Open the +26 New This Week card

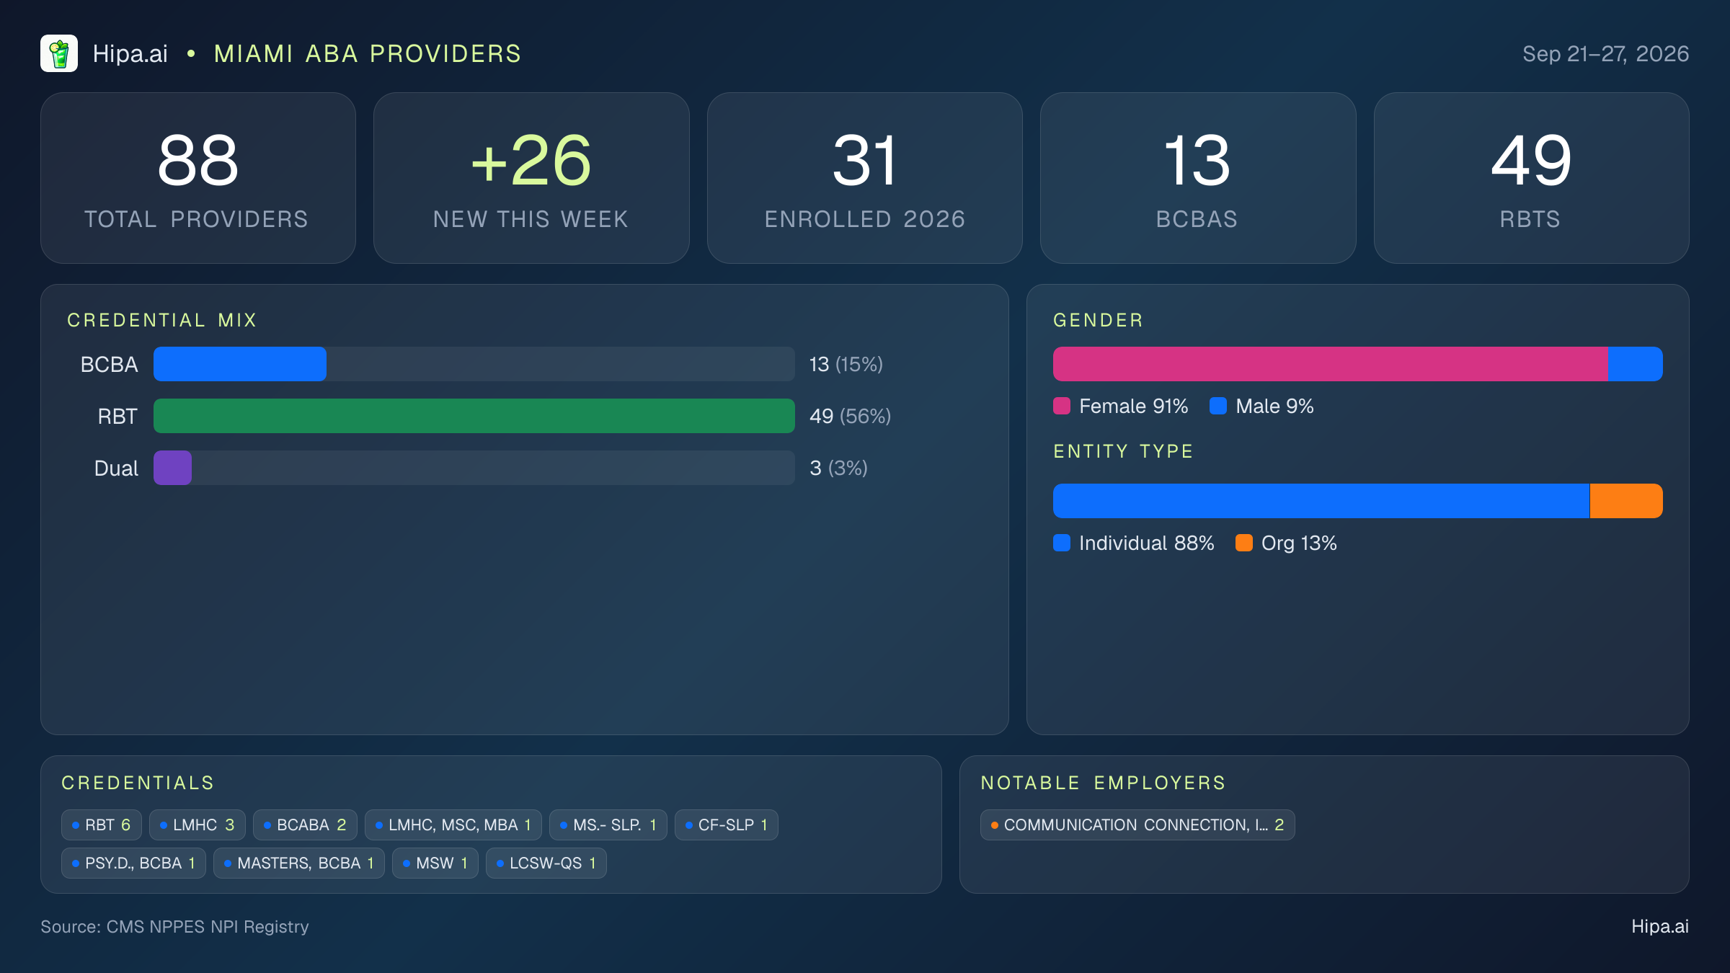(531, 178)
